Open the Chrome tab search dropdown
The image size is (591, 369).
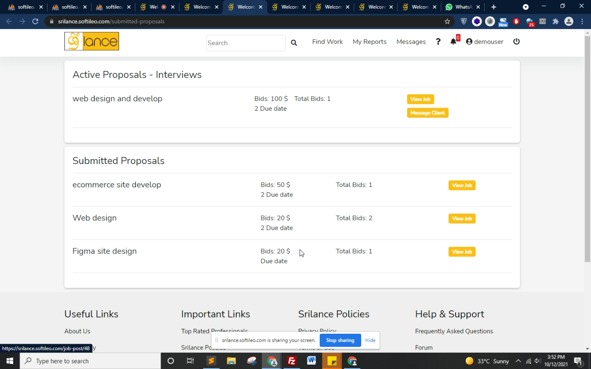525,7
